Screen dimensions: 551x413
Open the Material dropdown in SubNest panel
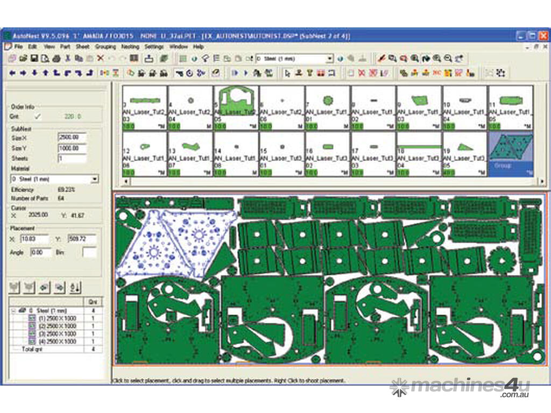[x=95, y=179]
